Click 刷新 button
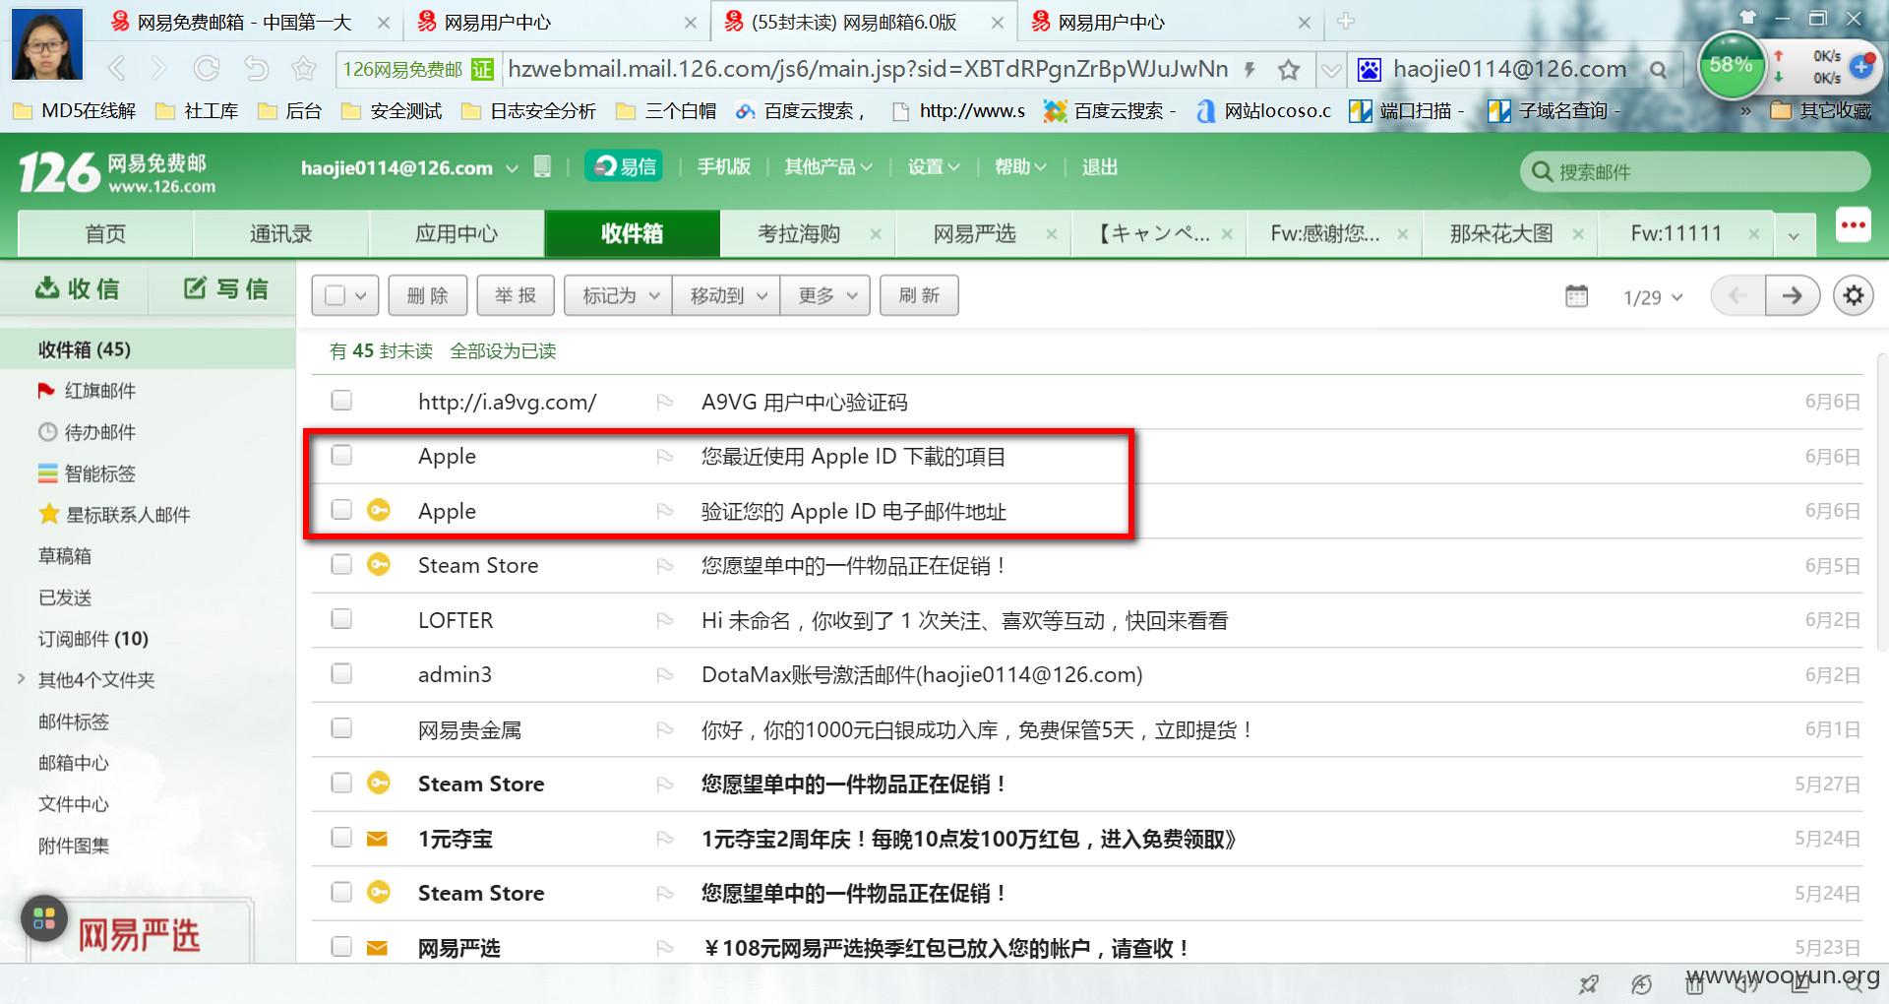The width and height of the screenshot is (1889, 1004). (919, 295)
